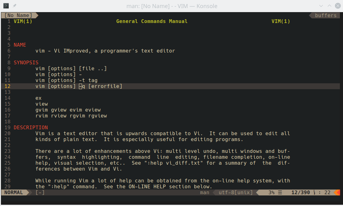Click line number 20 in the gutter

(7, 133)
